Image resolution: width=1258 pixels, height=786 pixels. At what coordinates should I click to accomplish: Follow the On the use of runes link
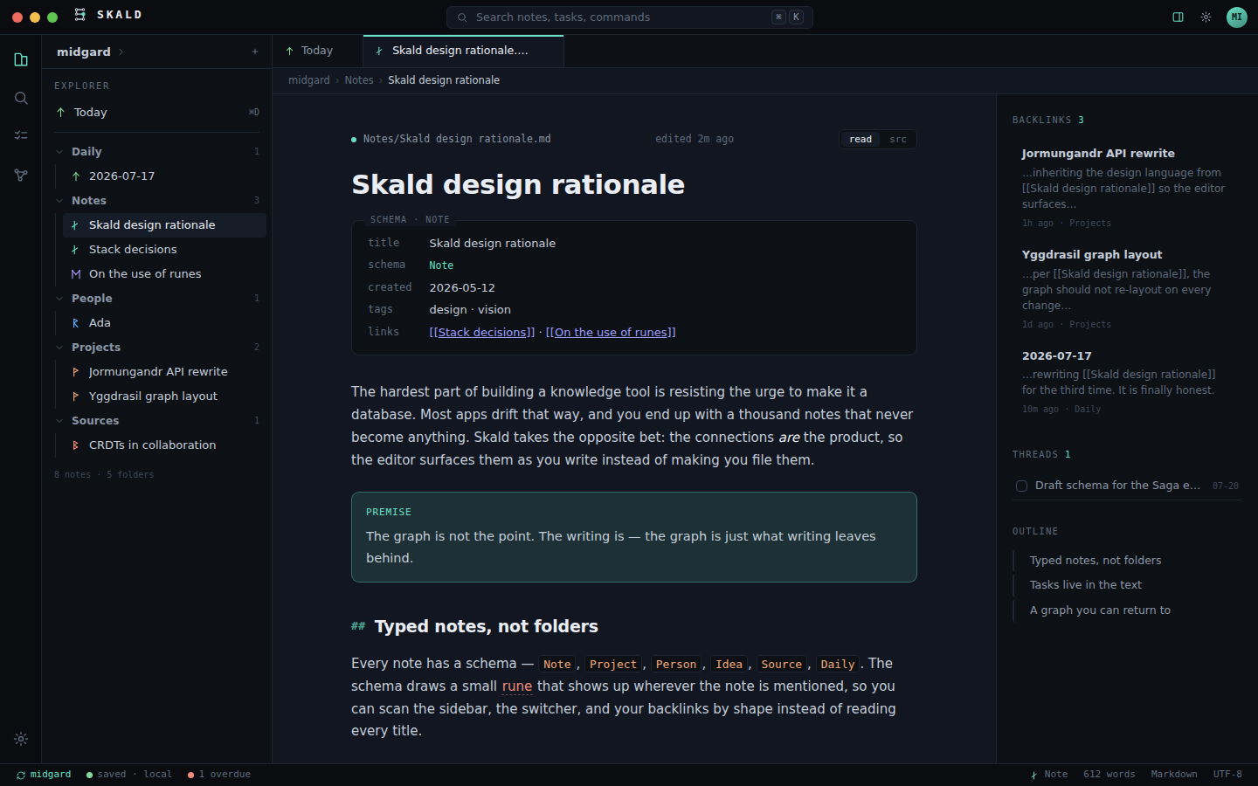tap(611, 333)
